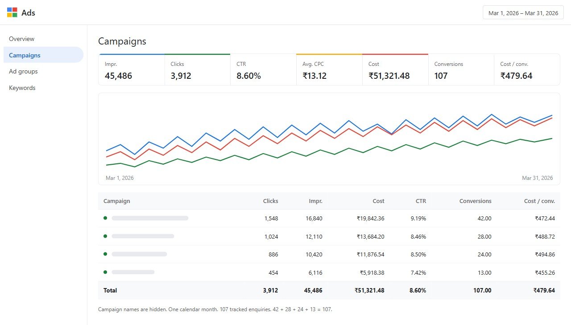Sort table by CTR column header

(420, 201)
